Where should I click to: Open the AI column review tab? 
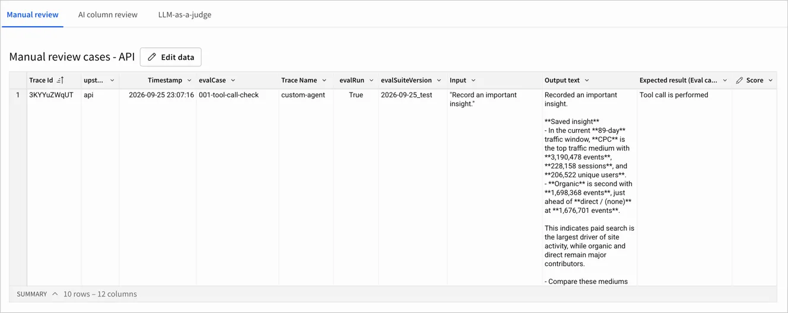pos(108,15)
